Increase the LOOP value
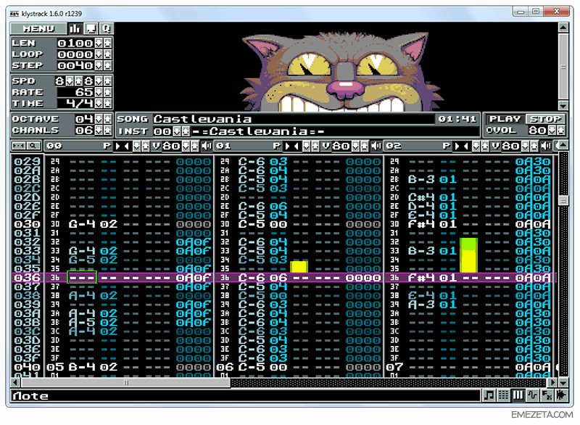The image size is (580, 425). tap(107, 54)
